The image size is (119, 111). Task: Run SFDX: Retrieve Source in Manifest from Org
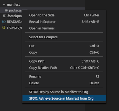tap(64, 98)
